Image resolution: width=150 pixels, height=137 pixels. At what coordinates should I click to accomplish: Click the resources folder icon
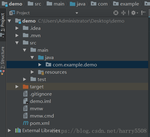41,72
